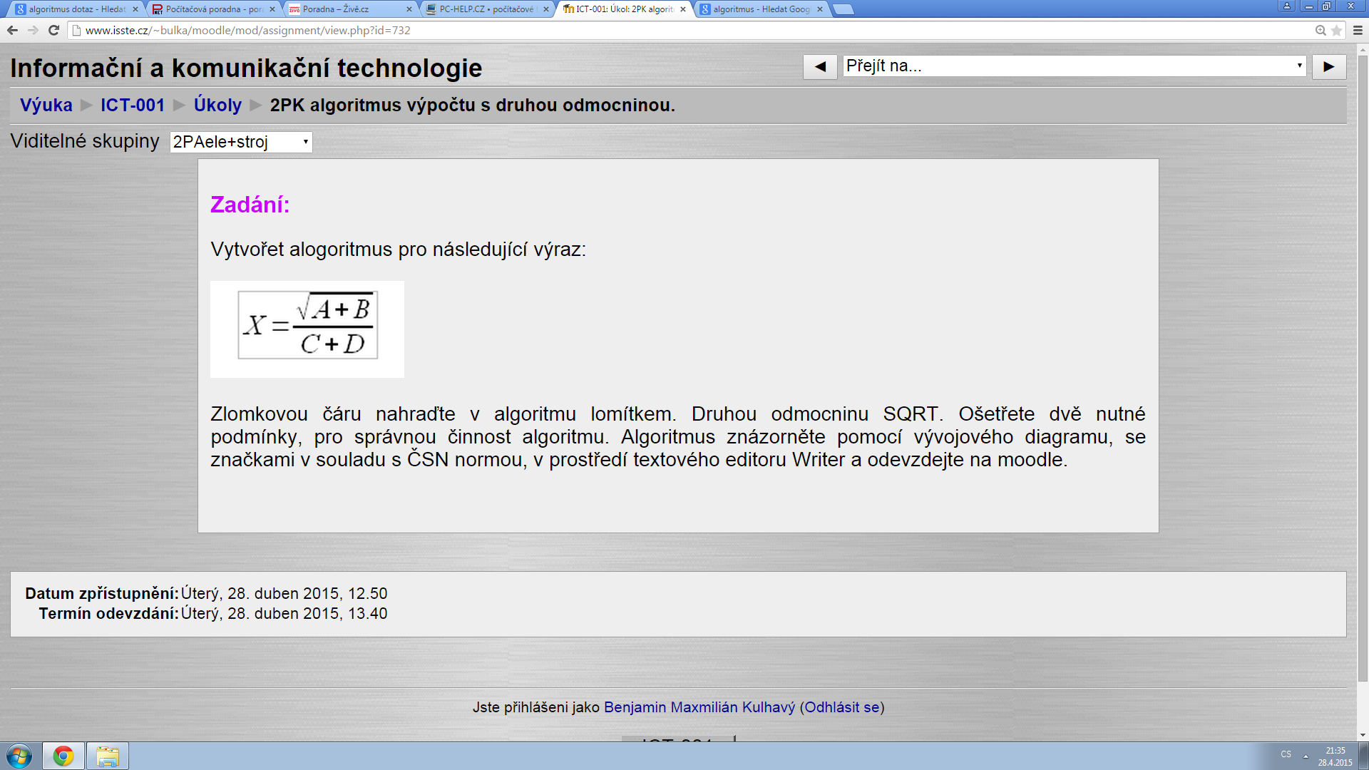Viewport: 1369px width, 770px height.
Task: Open Benjamin Maxmilián Kulhavý profile link
Action: click(699, 707)
